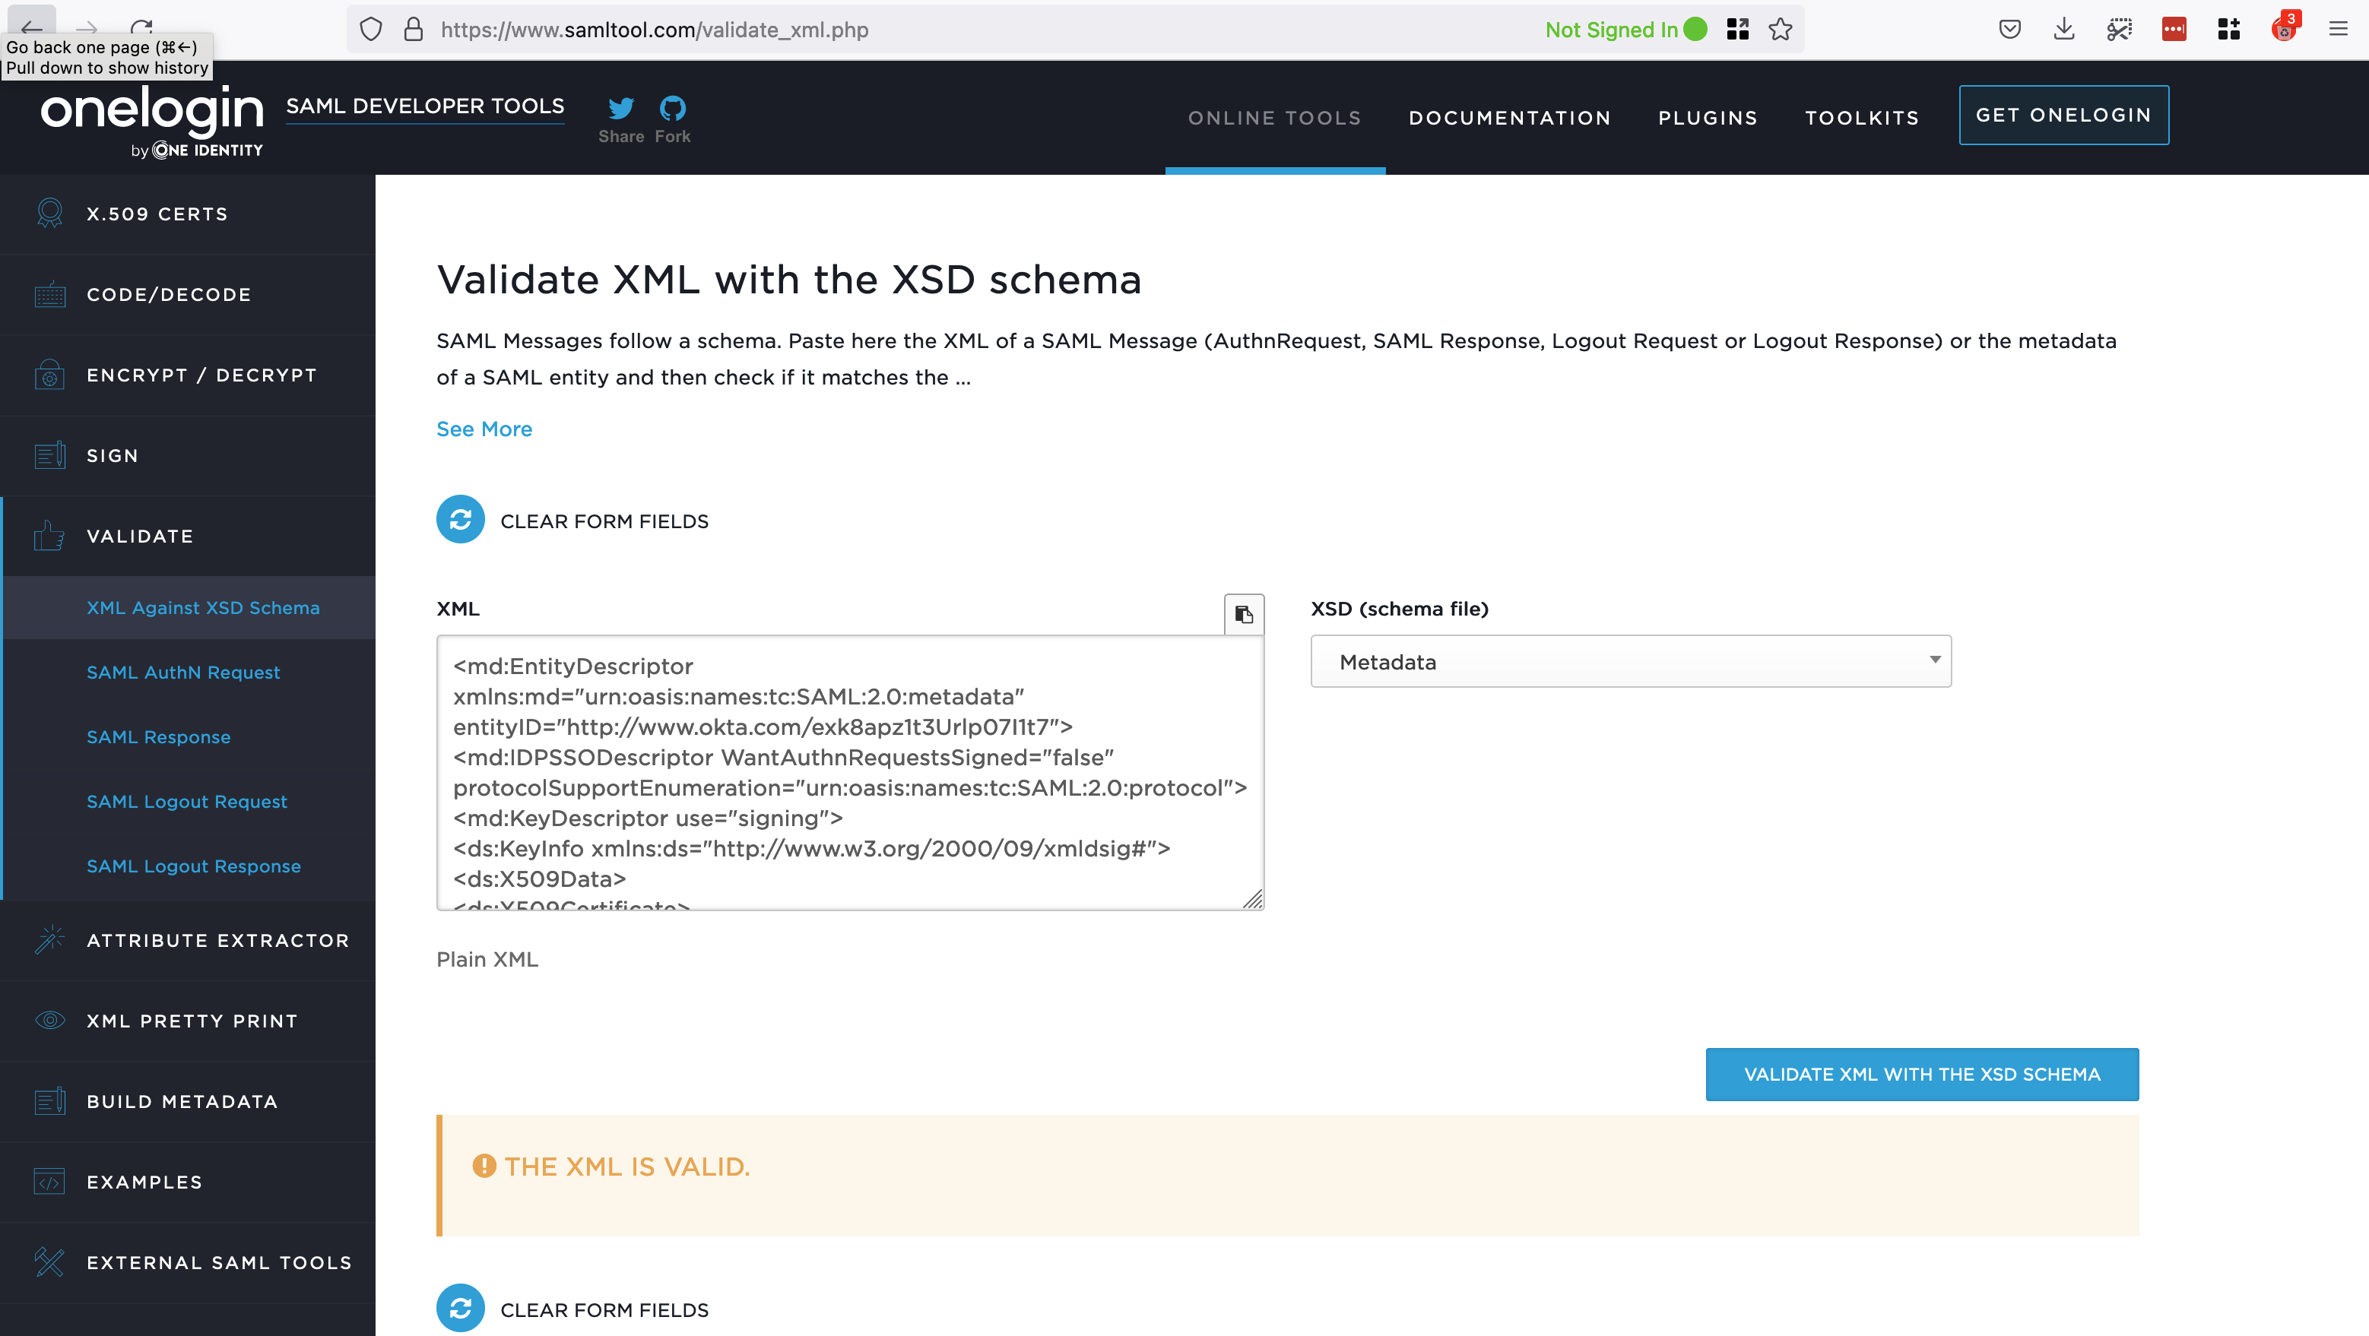Select ATTRIBUTE EXTRACTOR sidebar menu
Screen dimensions: 2369x1336
(x=188, y=940)
